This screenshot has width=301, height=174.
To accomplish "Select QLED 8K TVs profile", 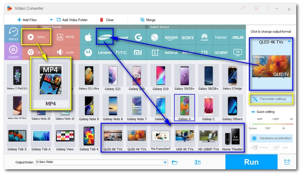I will pos(113,138).
